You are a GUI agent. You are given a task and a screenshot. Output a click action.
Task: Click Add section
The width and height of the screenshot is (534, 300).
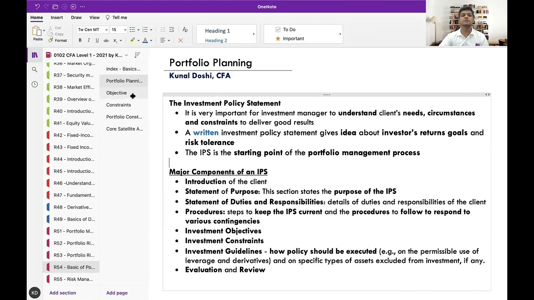63,293
